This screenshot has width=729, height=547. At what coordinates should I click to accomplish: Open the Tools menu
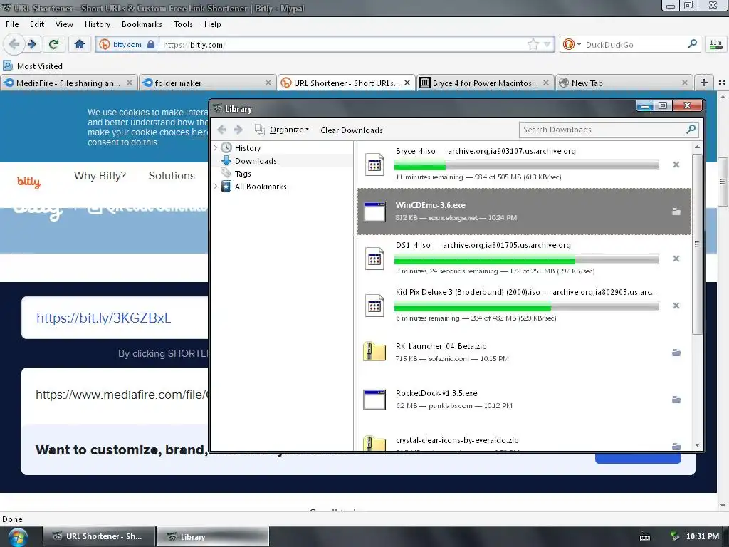pos(183,24)
